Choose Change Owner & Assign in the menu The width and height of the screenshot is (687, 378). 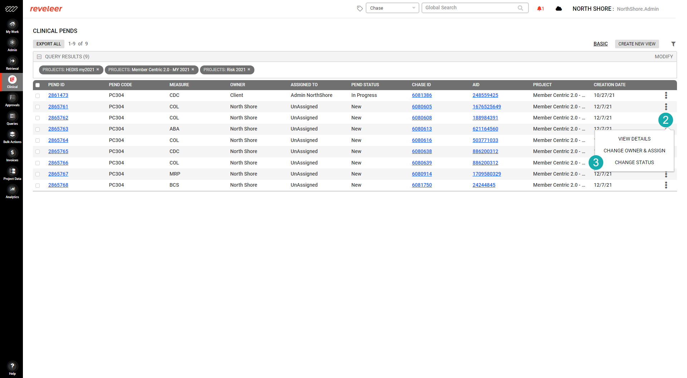(x=634, y=151)
